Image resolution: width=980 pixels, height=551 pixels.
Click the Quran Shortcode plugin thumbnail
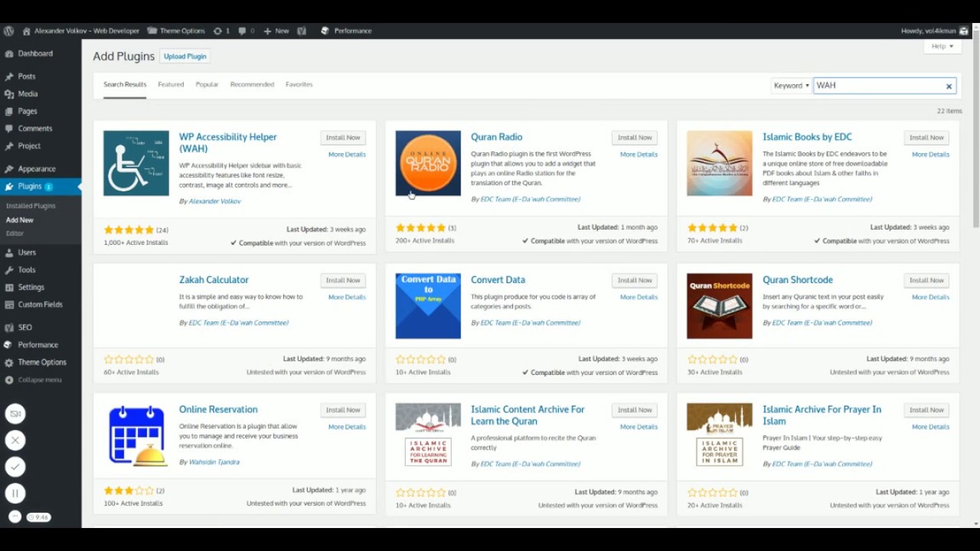[x=720, y=306]
